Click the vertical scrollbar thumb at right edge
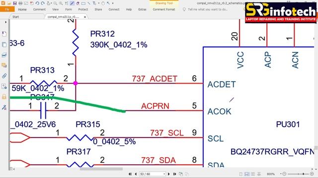The height and width of the screenshot is (178, 318). tap(316, 148)
